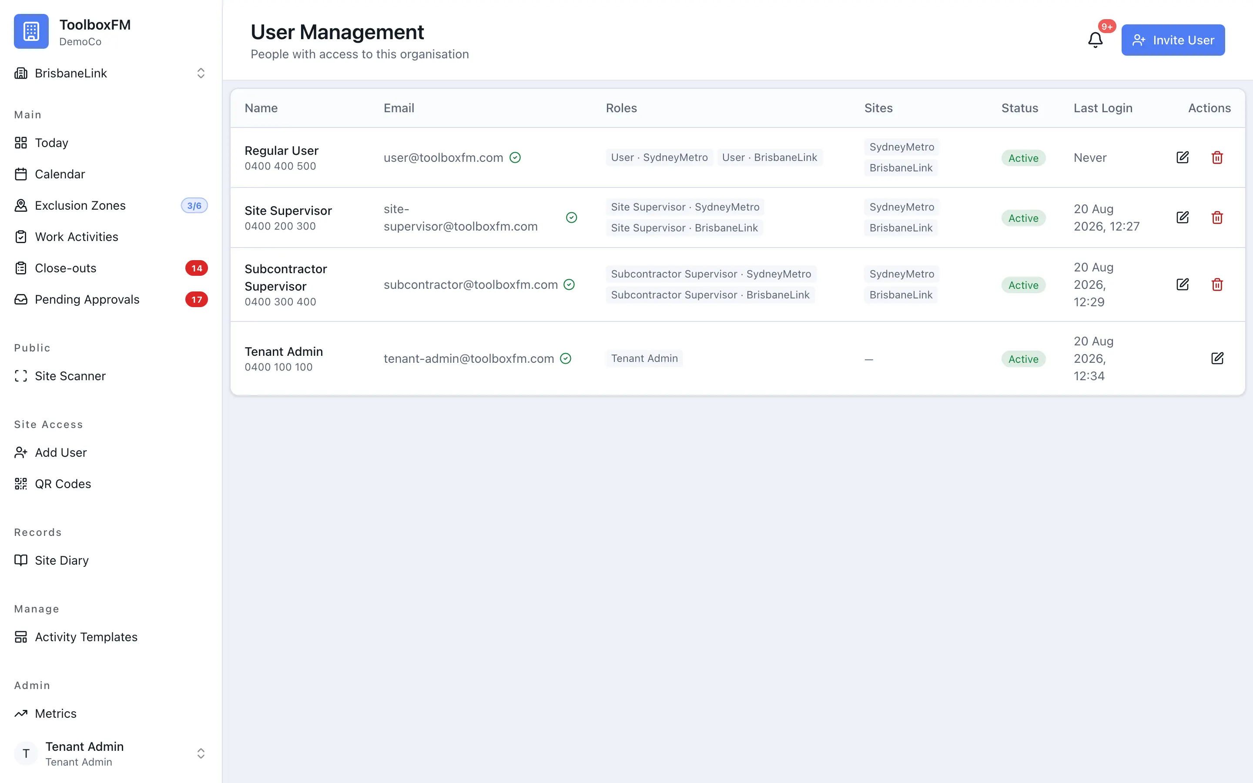Click the Site Supervisor user name
The height and width of the screenshot is (783, 1253).
288,211
